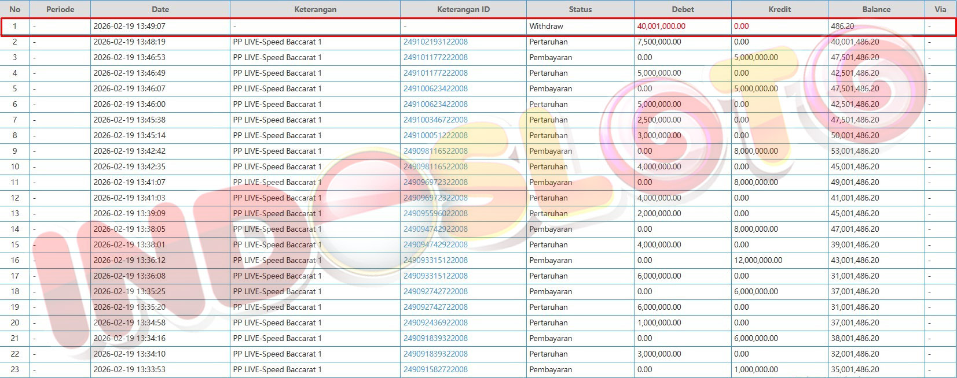Sort by the Status column header

click(580, 9)
